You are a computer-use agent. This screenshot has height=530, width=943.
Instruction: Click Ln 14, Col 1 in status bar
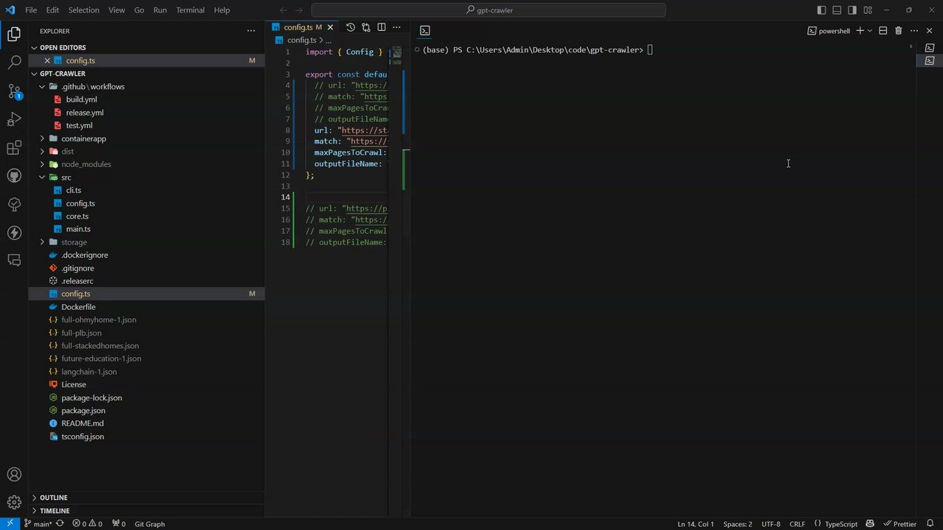click(x=695, y=523)
